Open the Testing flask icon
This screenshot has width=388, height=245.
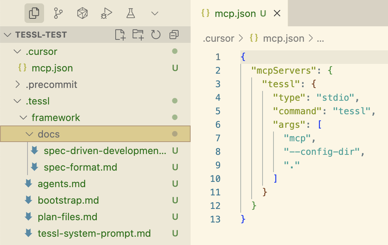[x=130, y=13]
